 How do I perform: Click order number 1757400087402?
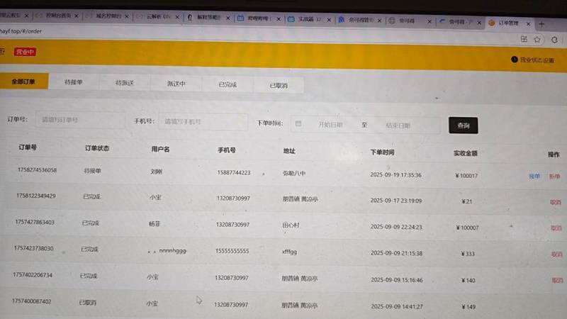coord(31,301)
